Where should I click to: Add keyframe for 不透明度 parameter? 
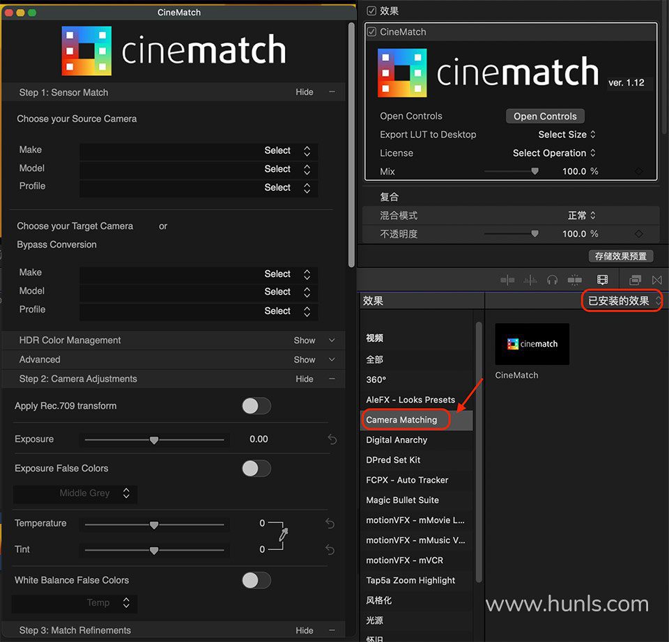click(x=638, y=233)
